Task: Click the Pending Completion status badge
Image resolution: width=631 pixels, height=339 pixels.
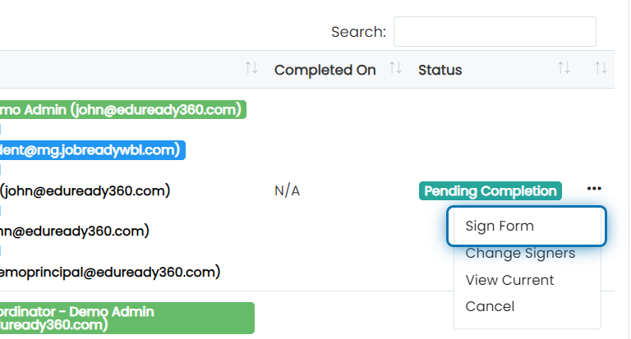Action: click(491, 191)
